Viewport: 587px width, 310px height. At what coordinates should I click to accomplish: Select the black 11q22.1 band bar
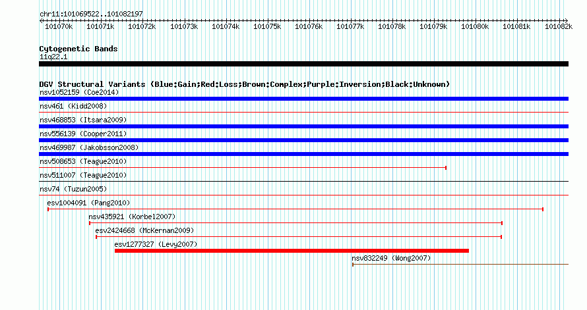(x=303, y=64)
